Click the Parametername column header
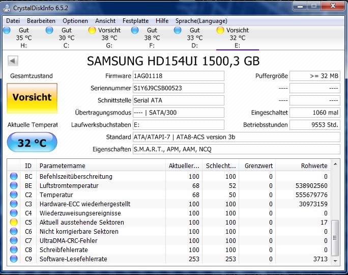 (101, 166)
